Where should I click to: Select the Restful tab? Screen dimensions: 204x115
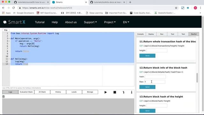194,34
